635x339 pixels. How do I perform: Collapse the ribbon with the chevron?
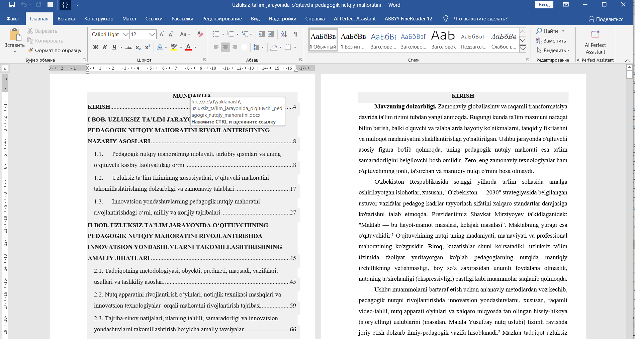pyautogui.click(x=627, y=60)
